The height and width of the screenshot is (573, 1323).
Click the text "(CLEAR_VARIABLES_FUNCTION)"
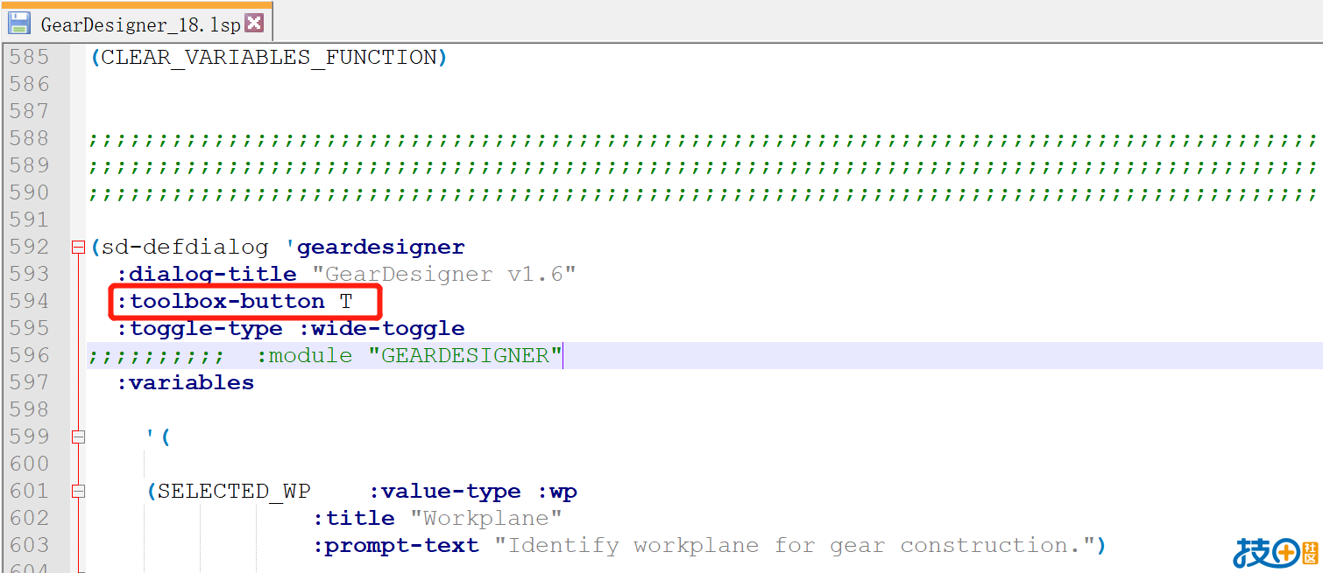pos(269,58)
